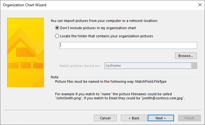Click the "Locate the folder that contains your organization pictures" label
This screenshot has width=205, height=125.
(x=106, y=36)
